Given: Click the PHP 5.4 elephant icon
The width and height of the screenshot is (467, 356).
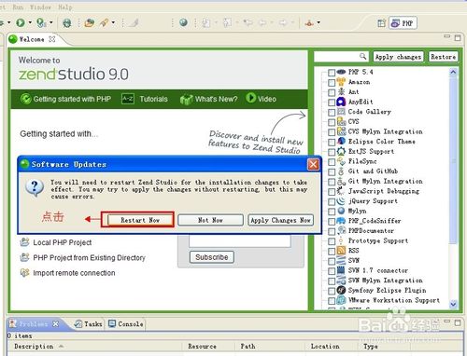Looking at the screenshot, I should [x=341, y=72].
